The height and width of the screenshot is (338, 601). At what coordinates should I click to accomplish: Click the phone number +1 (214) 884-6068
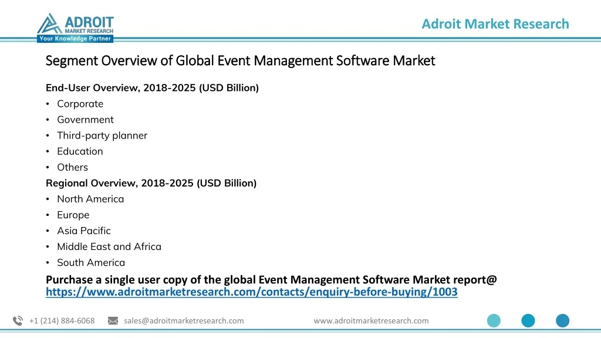pyautogui.click(x=62, y=321)
